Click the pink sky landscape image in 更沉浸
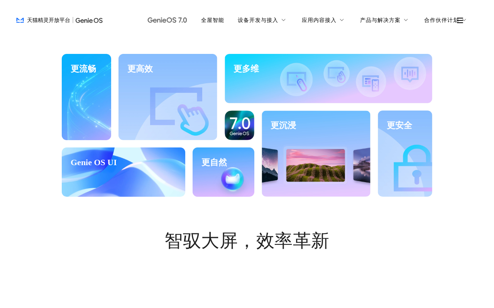This screenshot has height=308, width=494. click(x=316, y=165)
